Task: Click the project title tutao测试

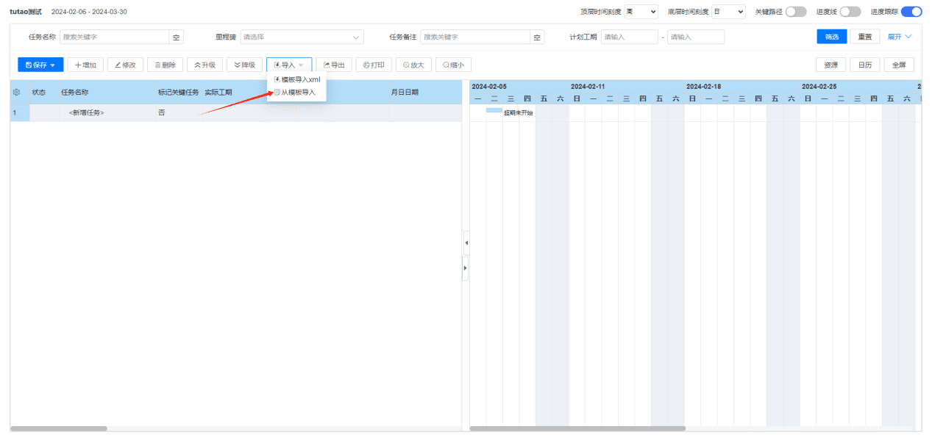Action: point(26,12)
